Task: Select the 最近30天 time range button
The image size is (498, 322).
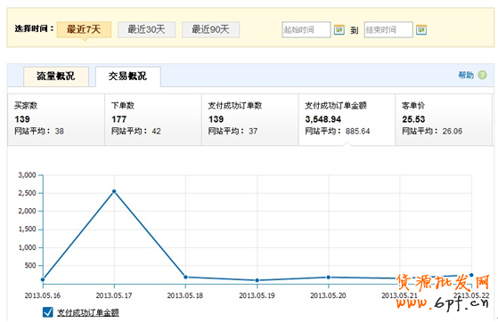Action: 146,29
